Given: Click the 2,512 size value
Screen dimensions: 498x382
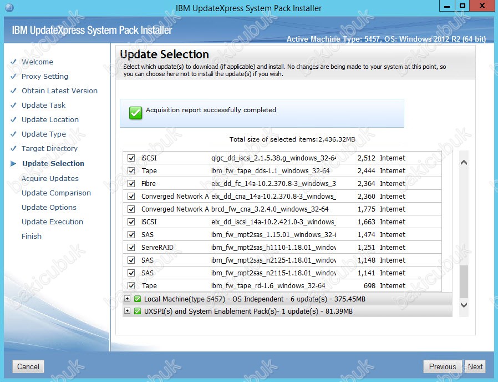Looking at the screenshot, I should pyautogui.click(x=366, y=158).
